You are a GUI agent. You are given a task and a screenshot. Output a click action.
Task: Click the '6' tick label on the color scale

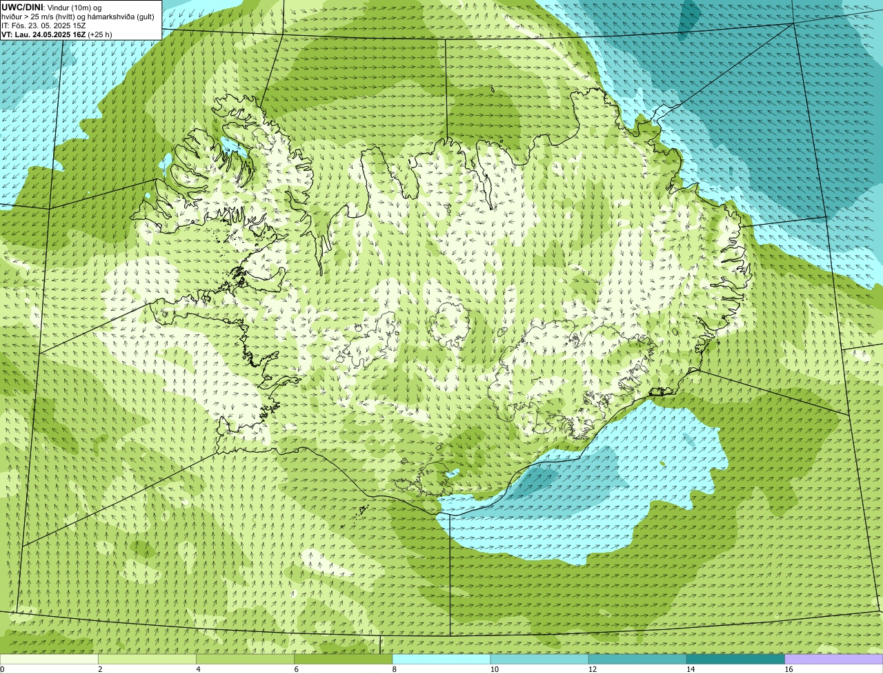point(297,669)
